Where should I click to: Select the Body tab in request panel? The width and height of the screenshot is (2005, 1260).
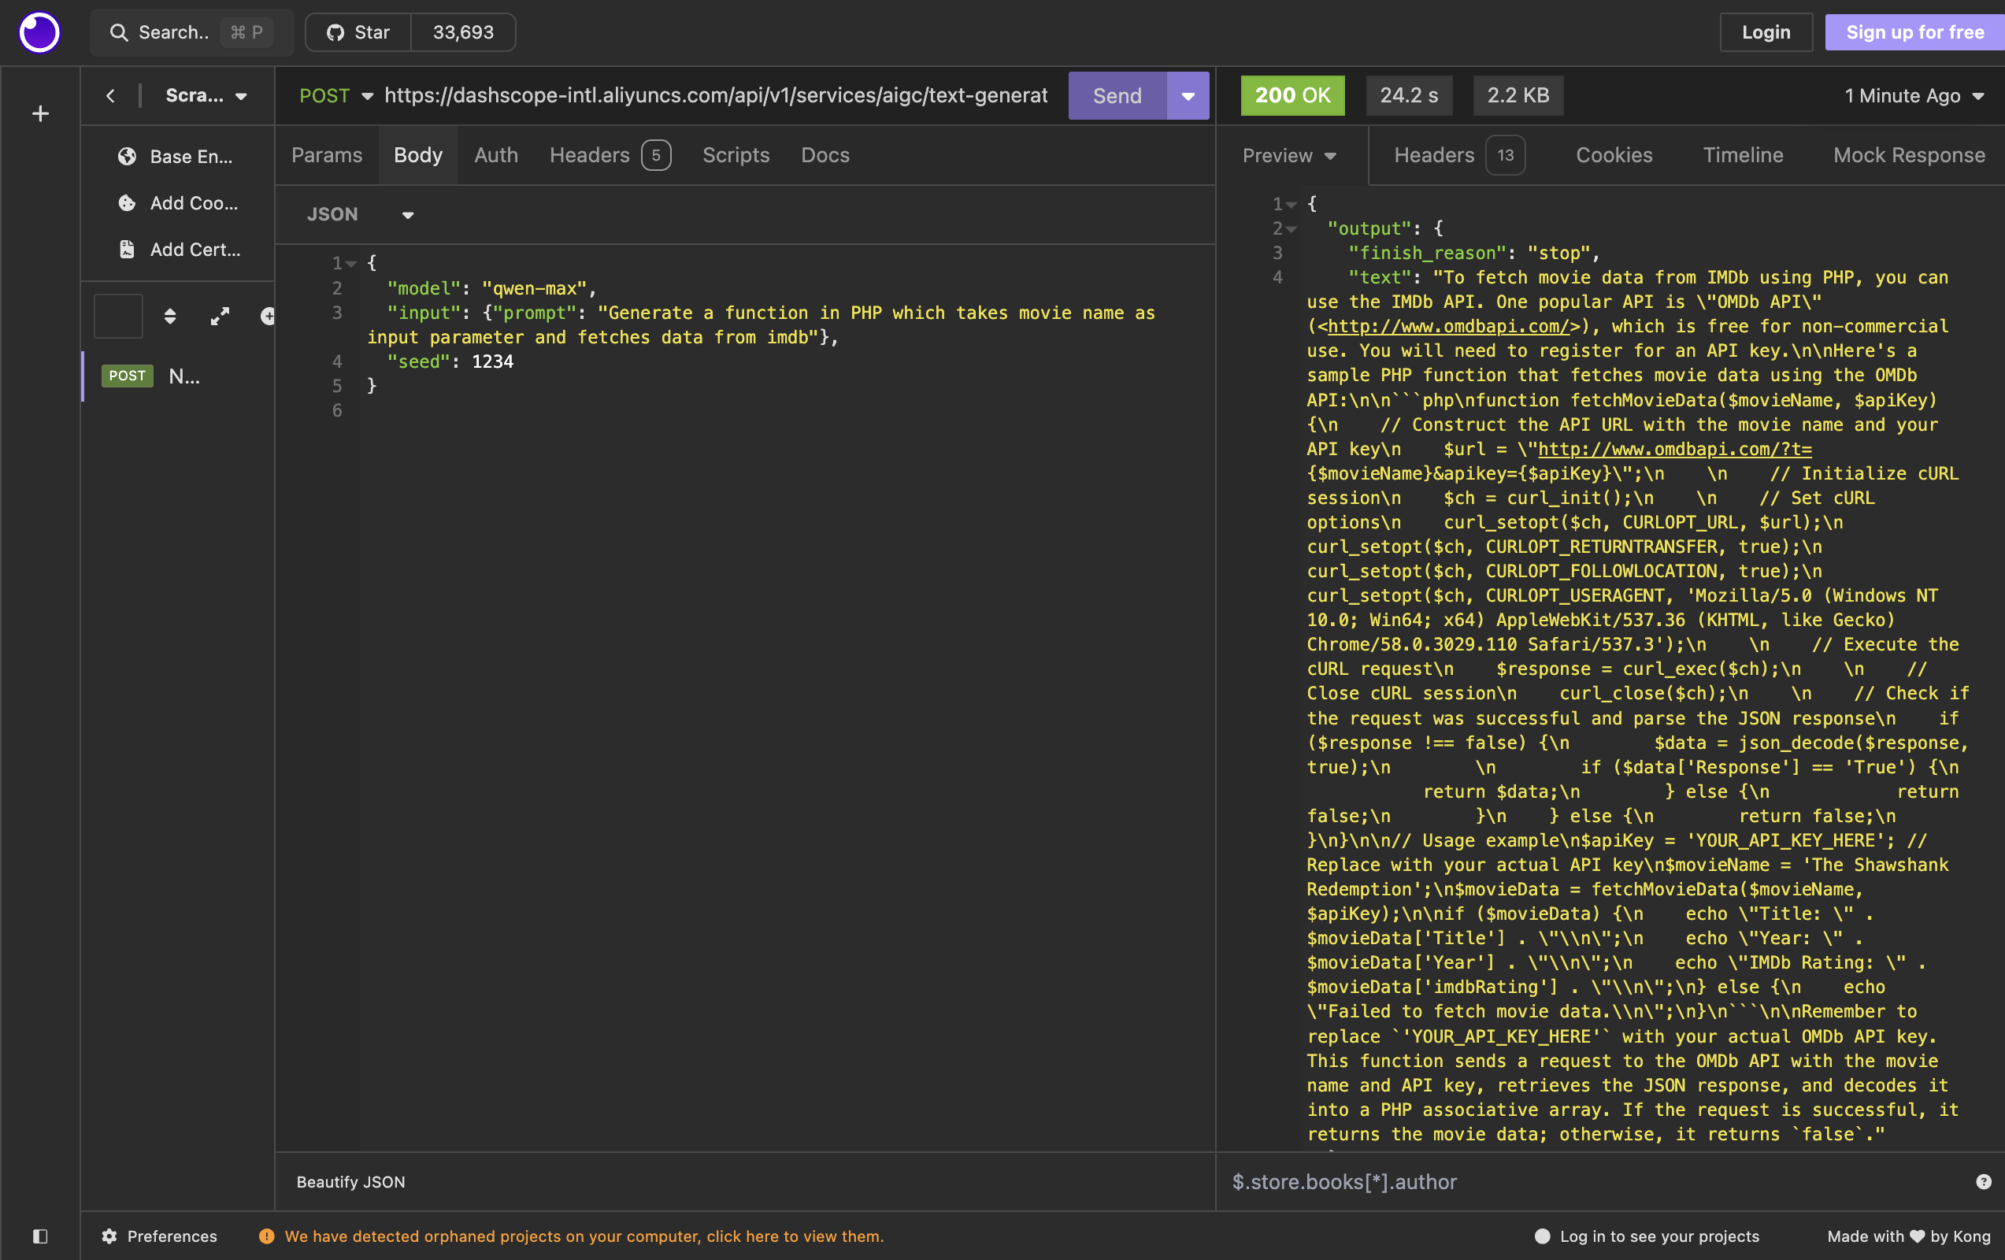[x=418, y=155]
